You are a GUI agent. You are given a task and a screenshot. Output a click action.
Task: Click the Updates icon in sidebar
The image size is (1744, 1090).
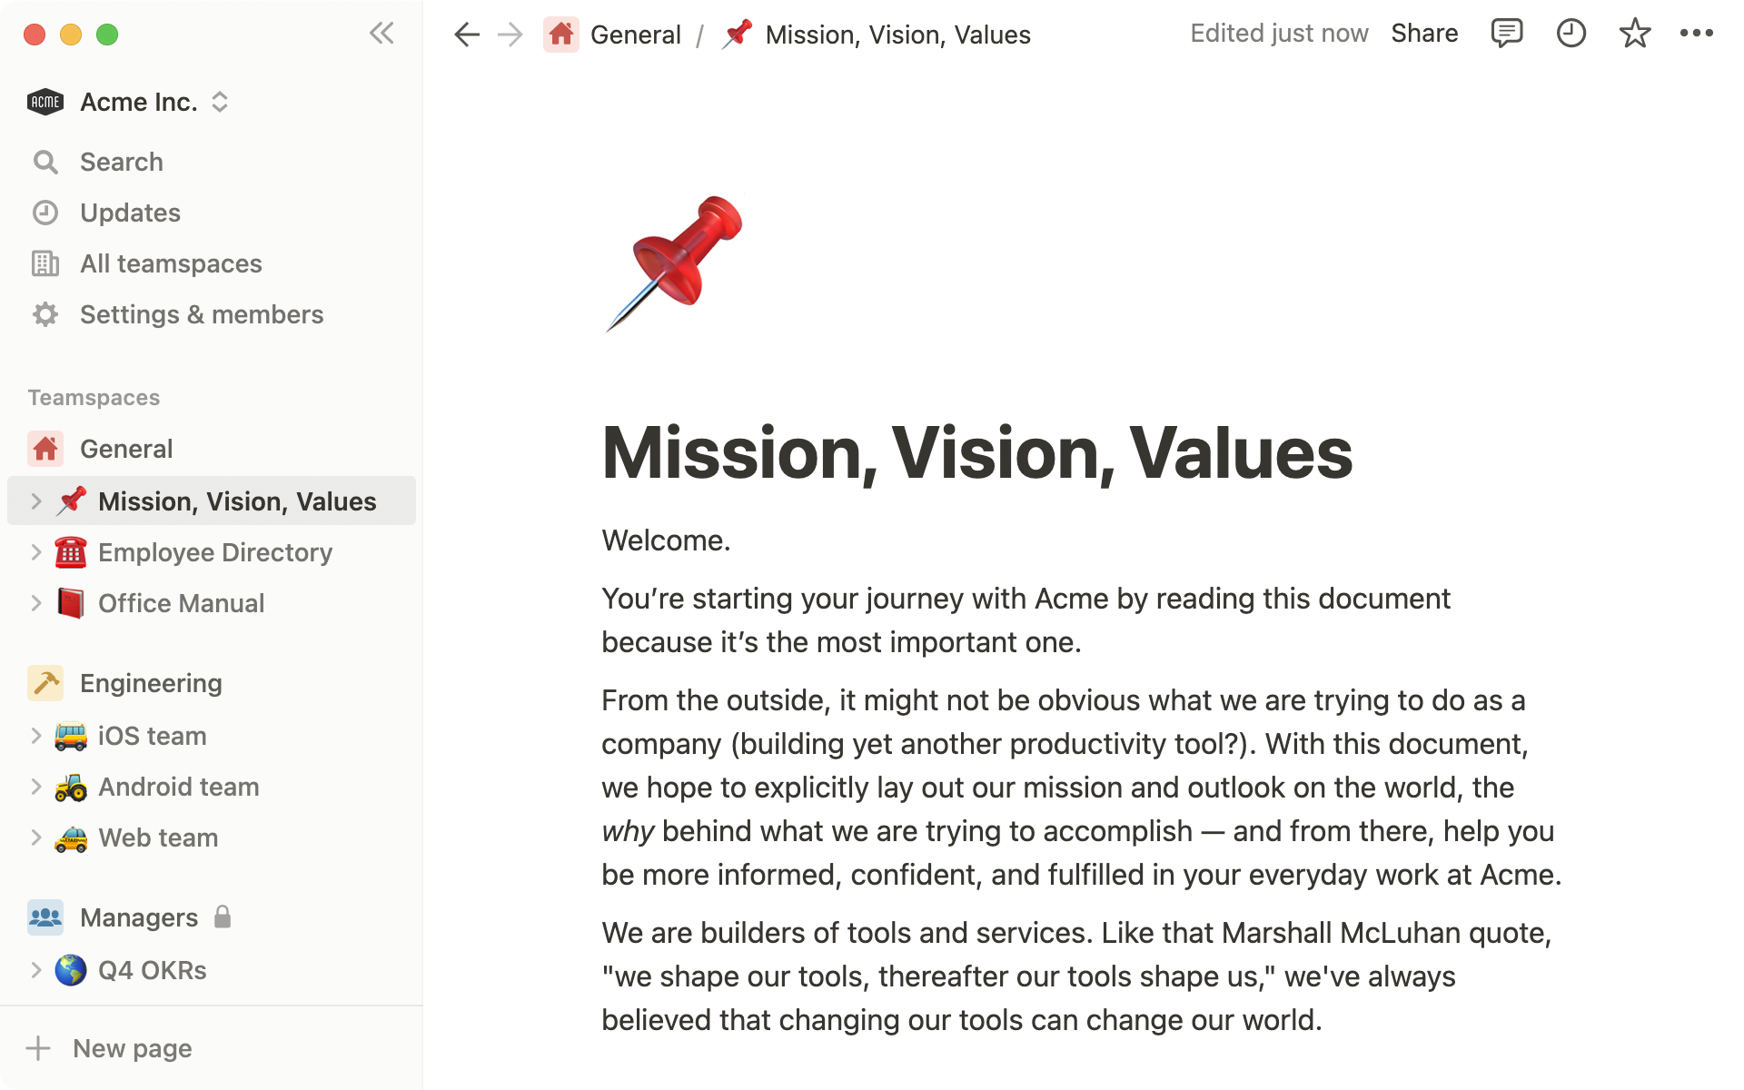click(45, 213)
